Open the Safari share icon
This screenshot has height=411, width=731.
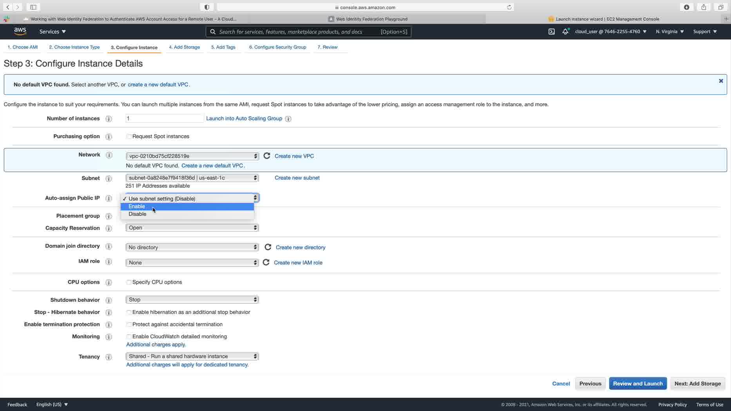(704, 7)
